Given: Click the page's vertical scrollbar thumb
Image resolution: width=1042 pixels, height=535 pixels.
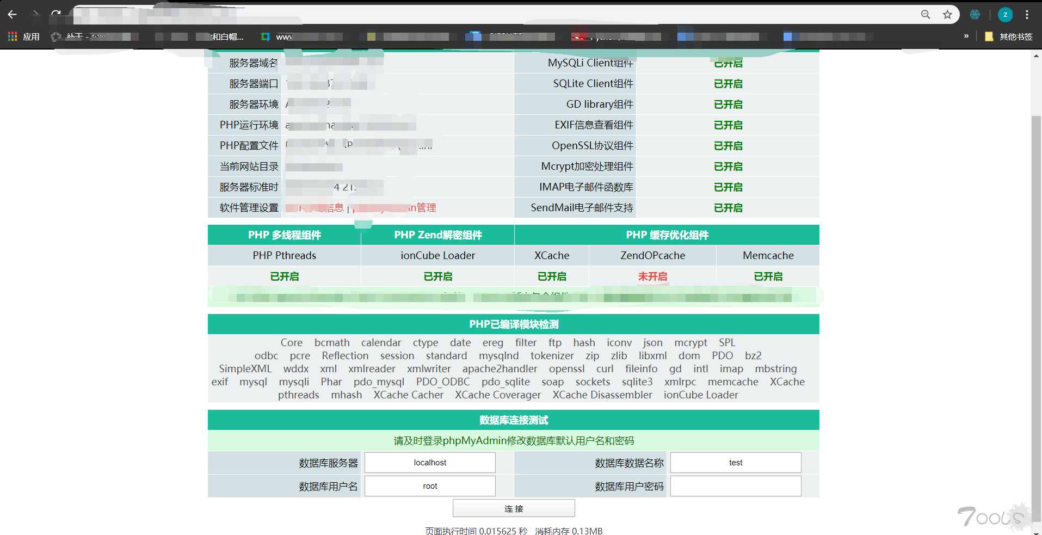Looking at the screenshot, I should pyautogui.click(x=1036, y=316).
